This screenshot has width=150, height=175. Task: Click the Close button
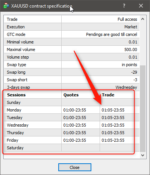75,167
